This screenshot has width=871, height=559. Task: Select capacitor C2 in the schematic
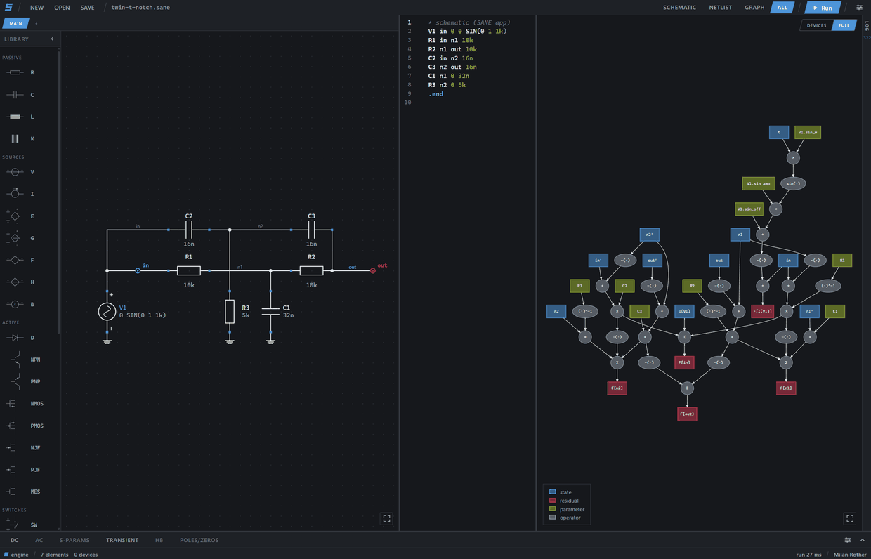189,230
